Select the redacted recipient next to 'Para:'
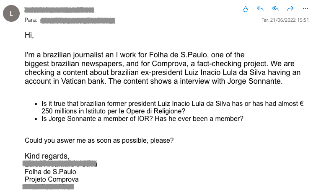This screenshot has width=316, height=195. pyautogui.click(x=78, y=21)
